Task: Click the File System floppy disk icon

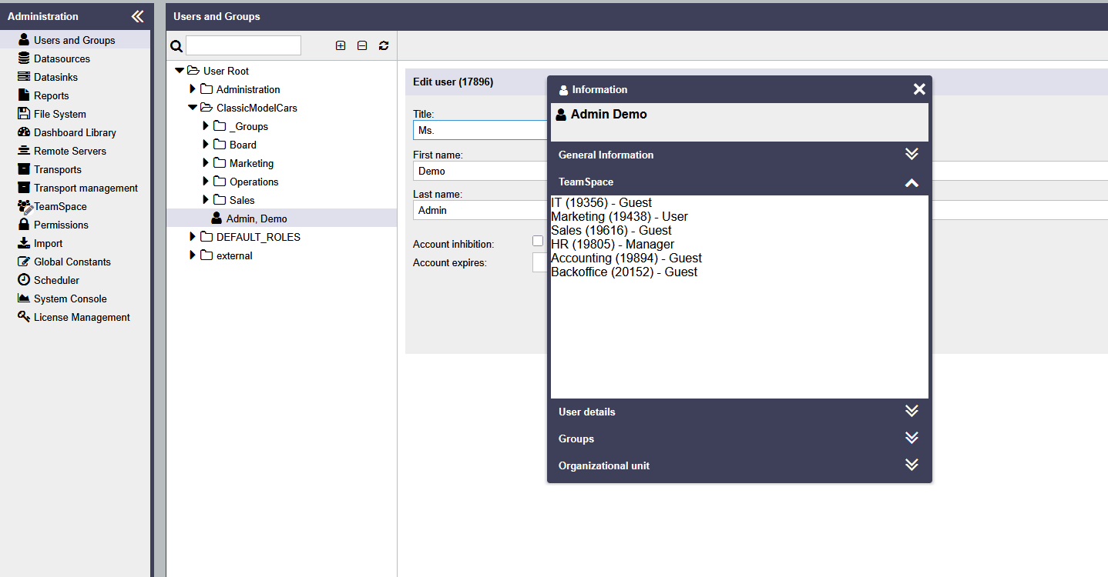Action: click(24, 113)
